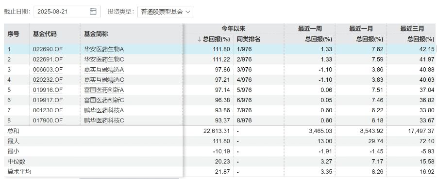Screen dimensions: 437x179
Task: Select the ranking cell 1/976
Action: pos(244,49)
